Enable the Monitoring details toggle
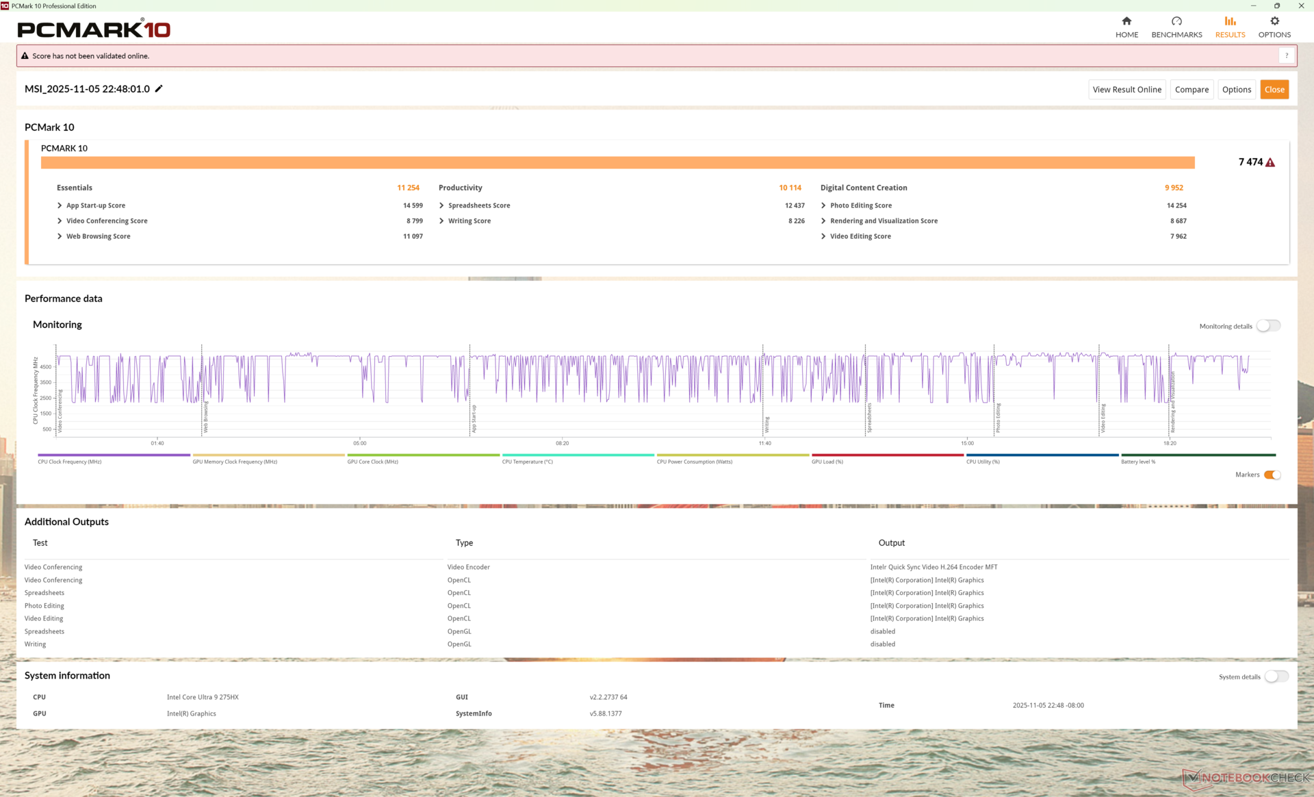This screenshot has width=1314, height=797. pos(1268,326)
